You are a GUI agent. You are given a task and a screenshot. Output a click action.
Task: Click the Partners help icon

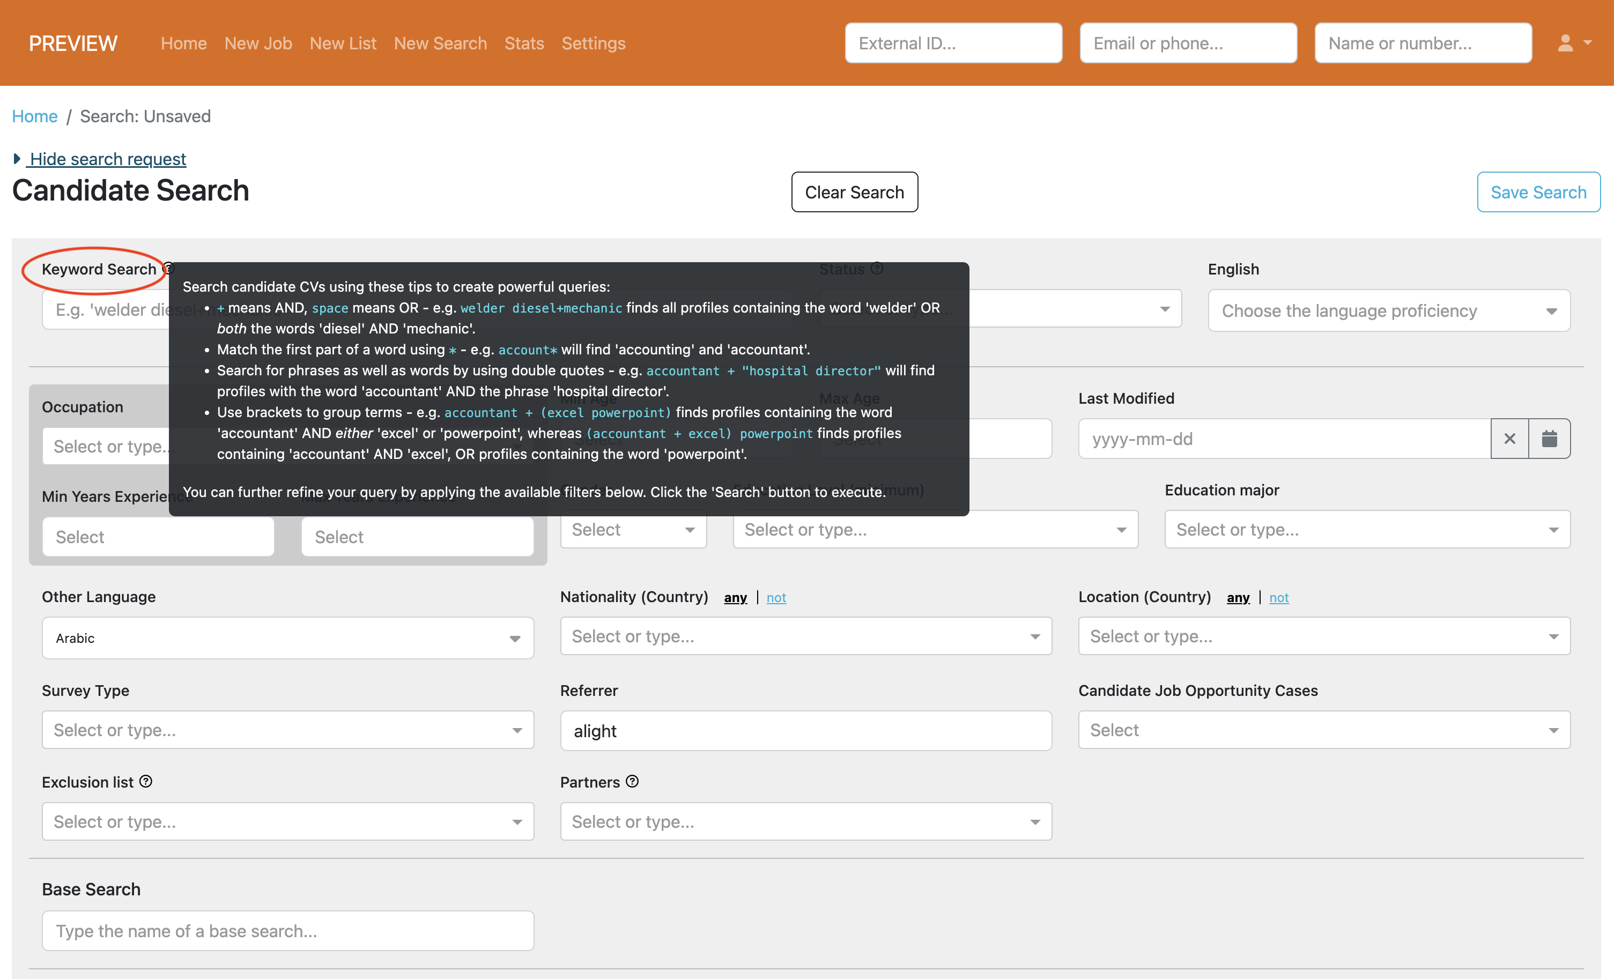point(632,781)
